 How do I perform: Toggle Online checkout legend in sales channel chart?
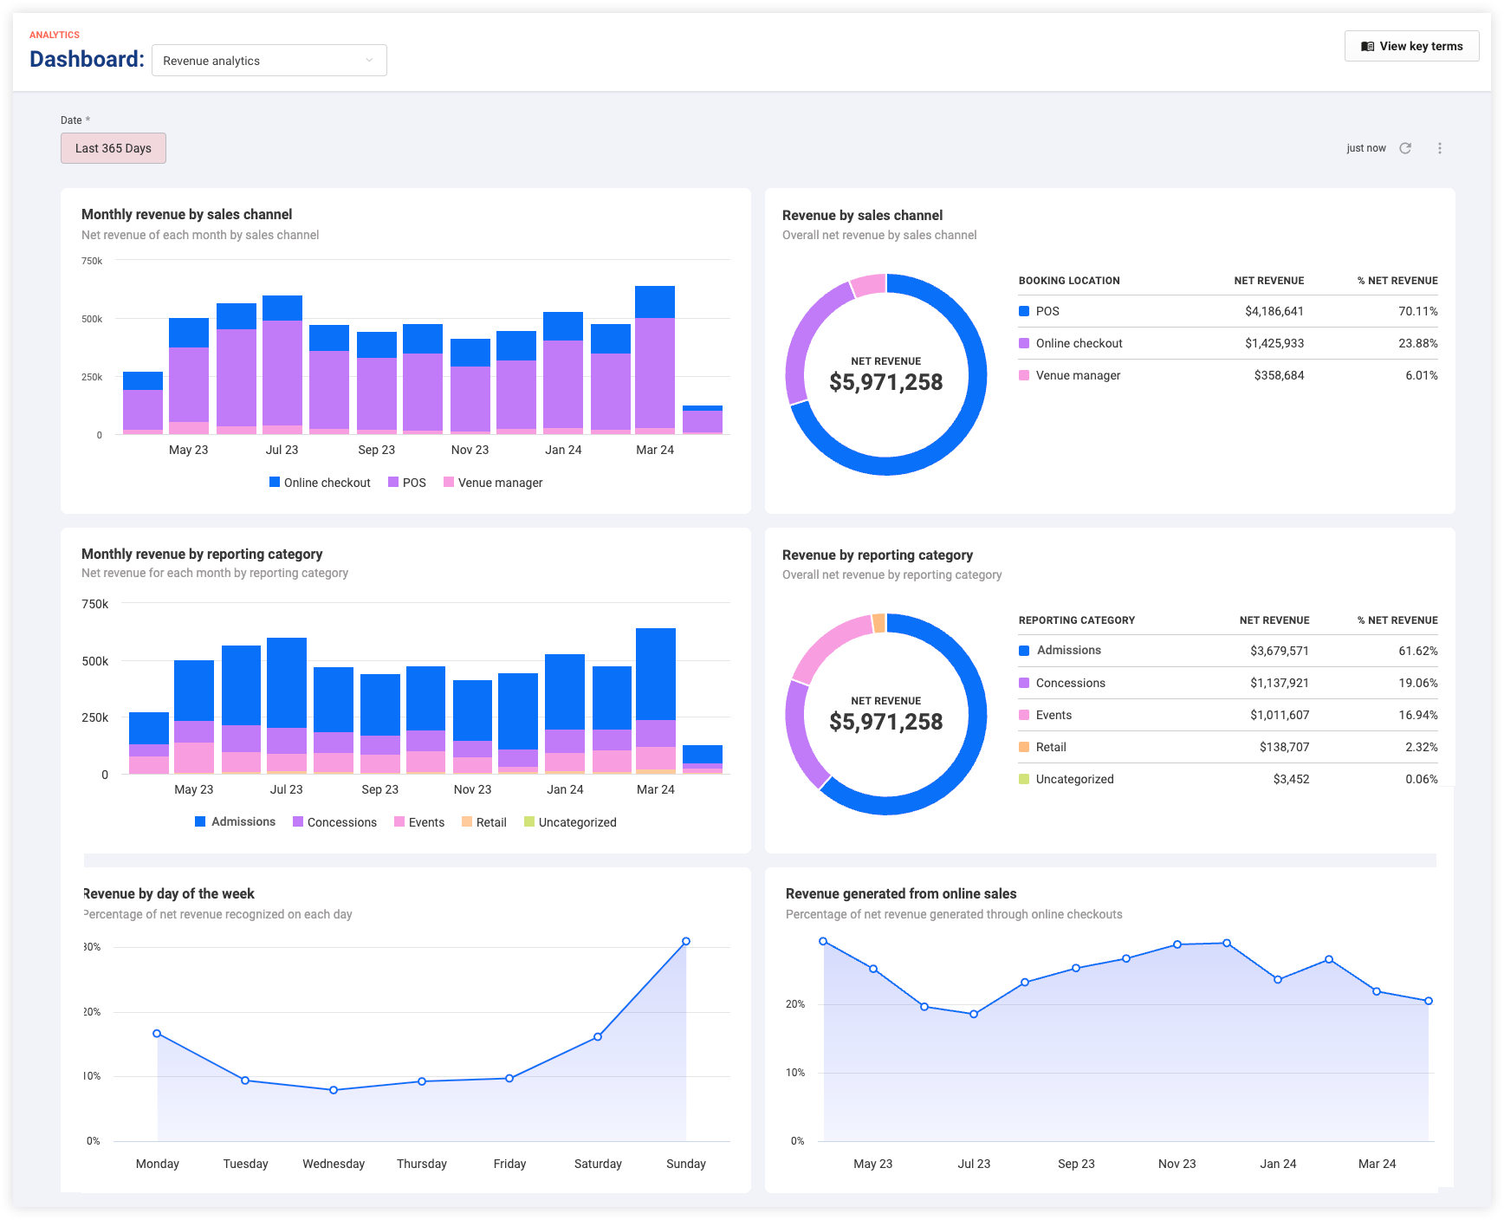(x=320, y=483)
